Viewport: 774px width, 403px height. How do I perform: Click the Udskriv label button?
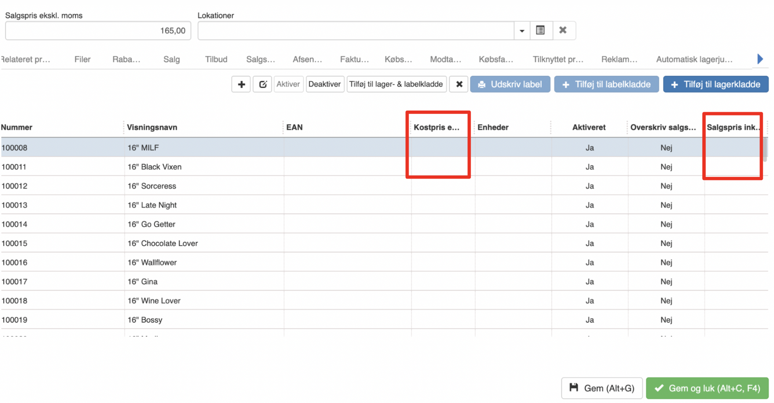[510, 84]
